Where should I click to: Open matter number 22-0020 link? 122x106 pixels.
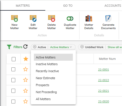104,102
